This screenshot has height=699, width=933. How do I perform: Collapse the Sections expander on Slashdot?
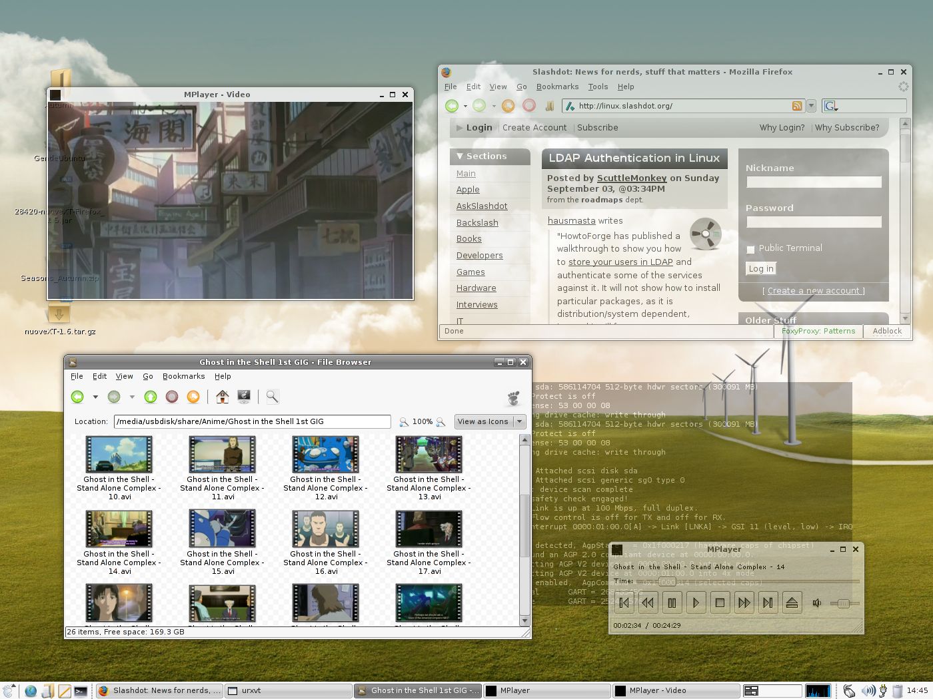pyautogui.click(x=460, y=156)
